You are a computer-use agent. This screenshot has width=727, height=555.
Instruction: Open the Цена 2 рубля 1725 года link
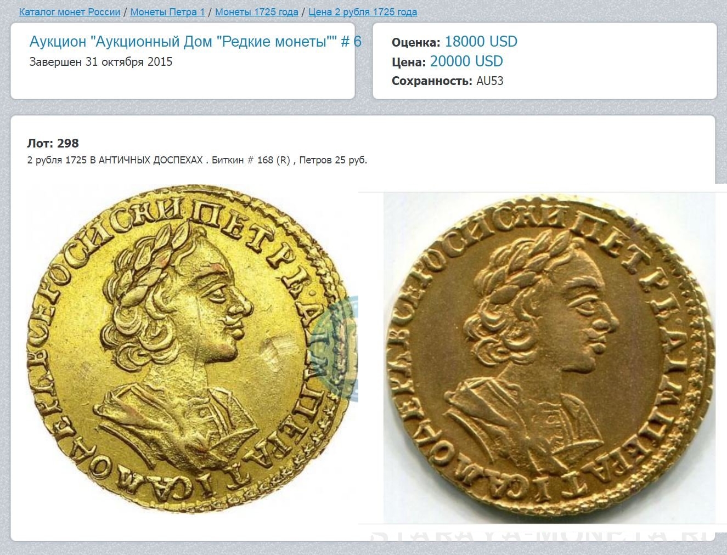click(363, 12)
